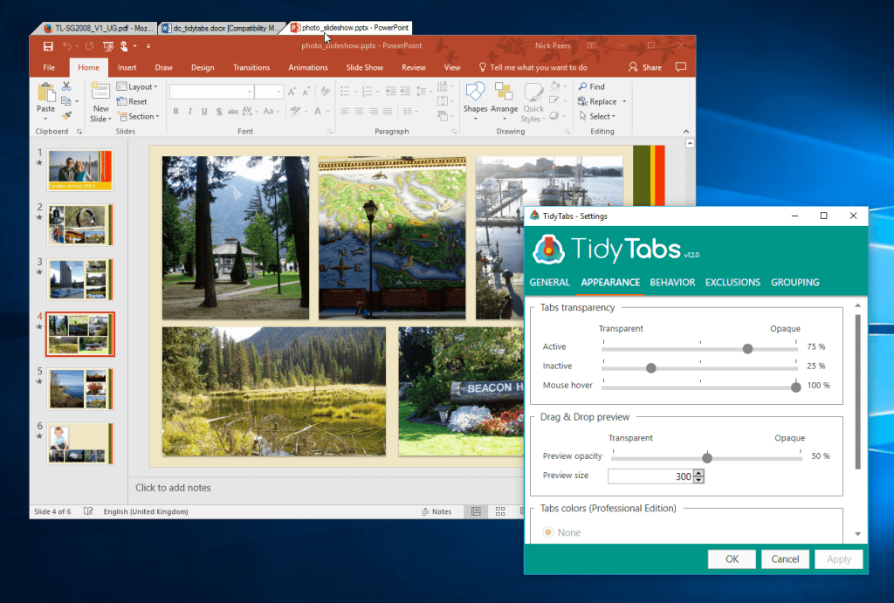Click the Inactive transparency slider handle

click(650, 367)
